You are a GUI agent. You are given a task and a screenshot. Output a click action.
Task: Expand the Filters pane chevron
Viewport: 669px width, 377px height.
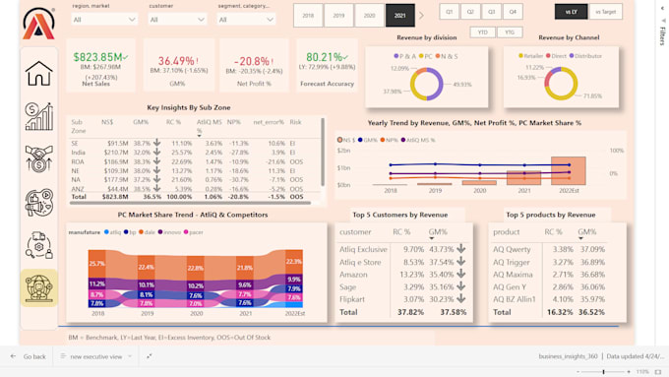point(662,8)
